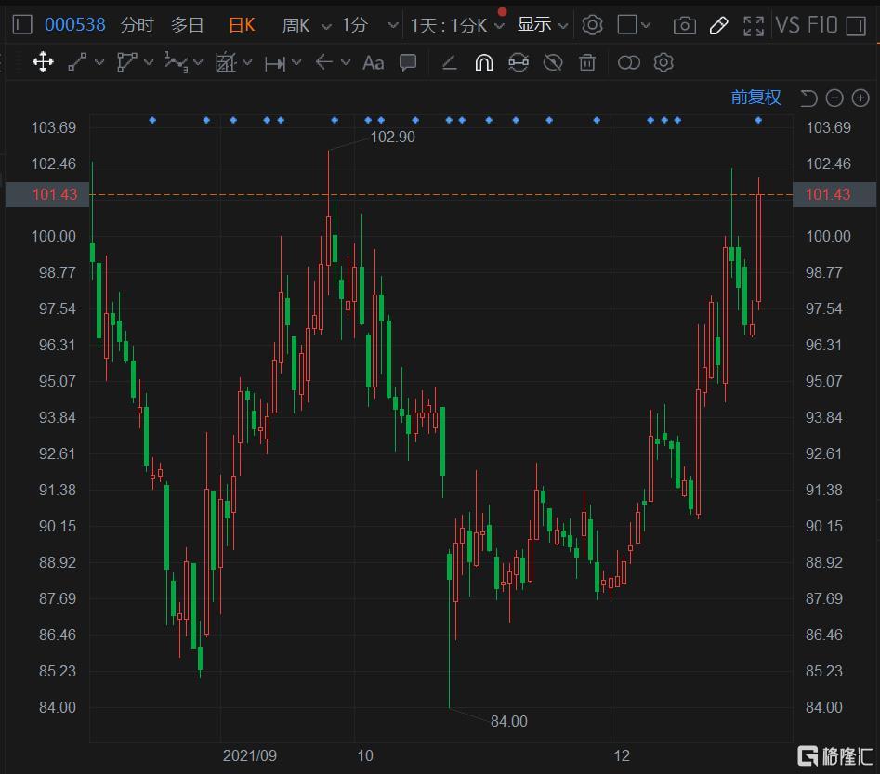Viewport: 880px width, 774px height.
Task: Select the move crosshair cursor tool
Action: click(43, 62)
